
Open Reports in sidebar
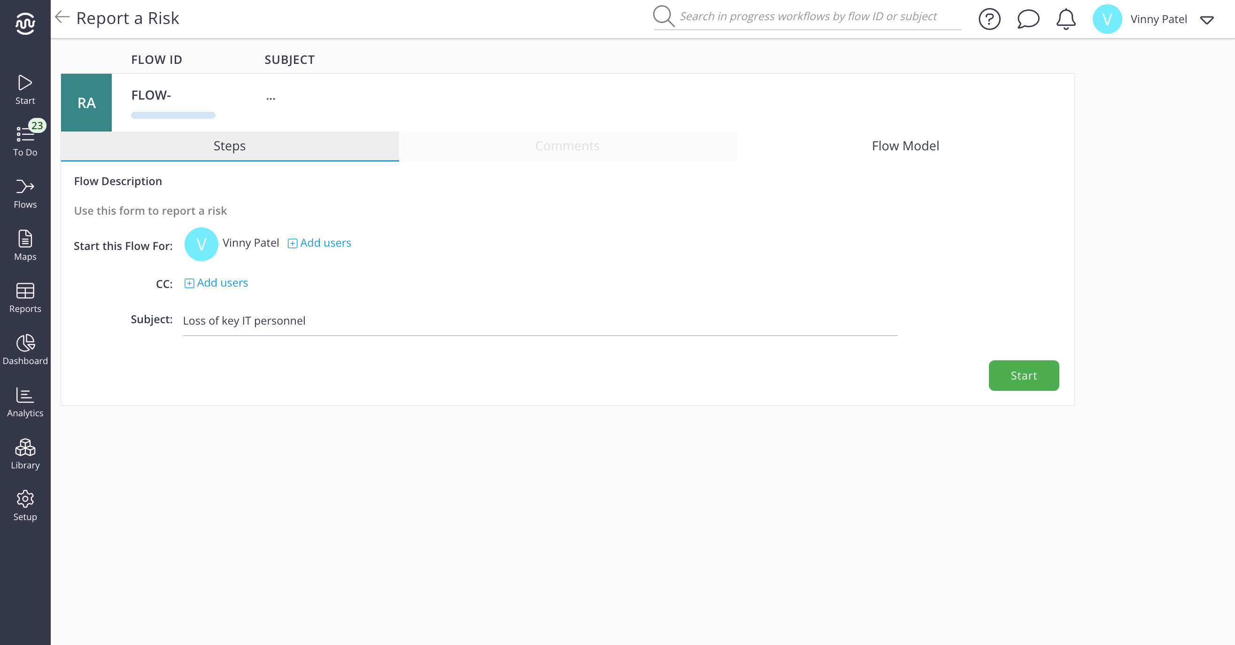25,297
